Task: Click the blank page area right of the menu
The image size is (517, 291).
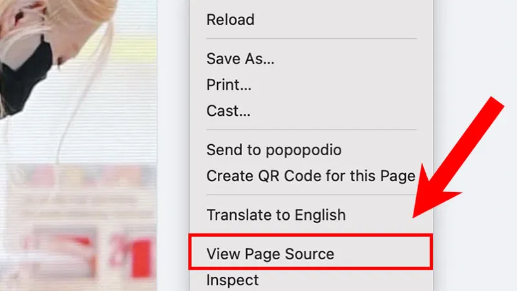Action: 478,39
